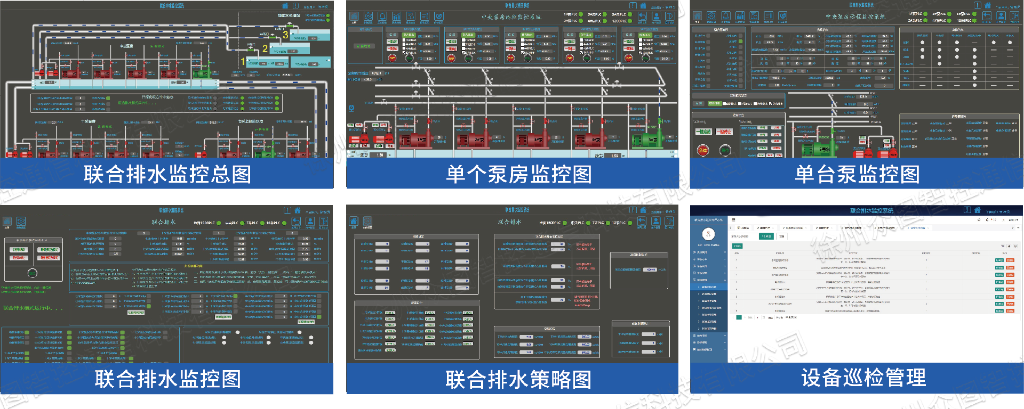
Task: Click the house icon in 设备巡检管理 title bar
Action: pos(977,210)
